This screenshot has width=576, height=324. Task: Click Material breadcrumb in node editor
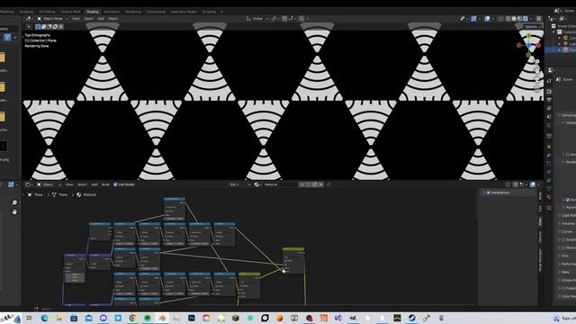click(86, 194)
